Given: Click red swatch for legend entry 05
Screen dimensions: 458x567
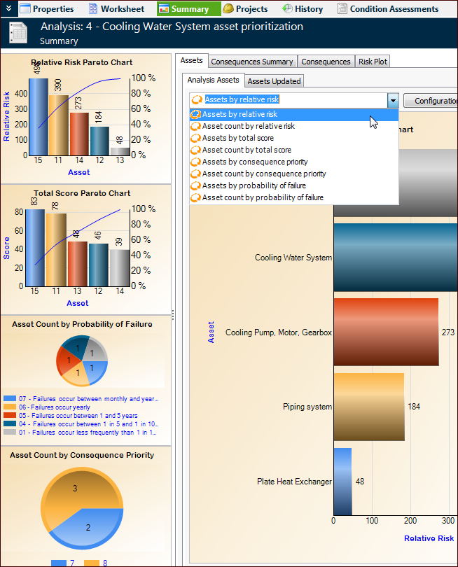Looking at the screenshot, I should click(10, 415).
